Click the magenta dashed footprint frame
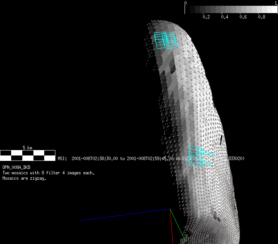This screenshot has width=278, height=244. 205,162
